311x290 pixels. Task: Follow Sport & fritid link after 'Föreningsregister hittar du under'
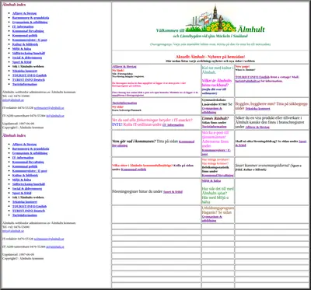pyautogui.click(x=173, y=192)
